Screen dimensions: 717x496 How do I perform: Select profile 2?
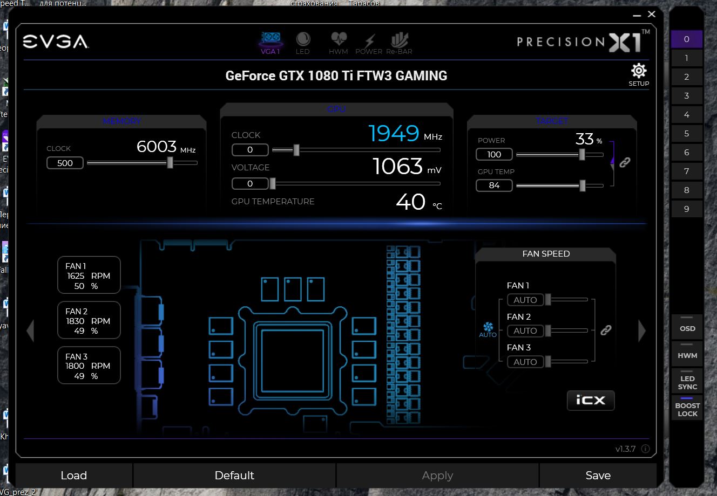click(687, 77)
